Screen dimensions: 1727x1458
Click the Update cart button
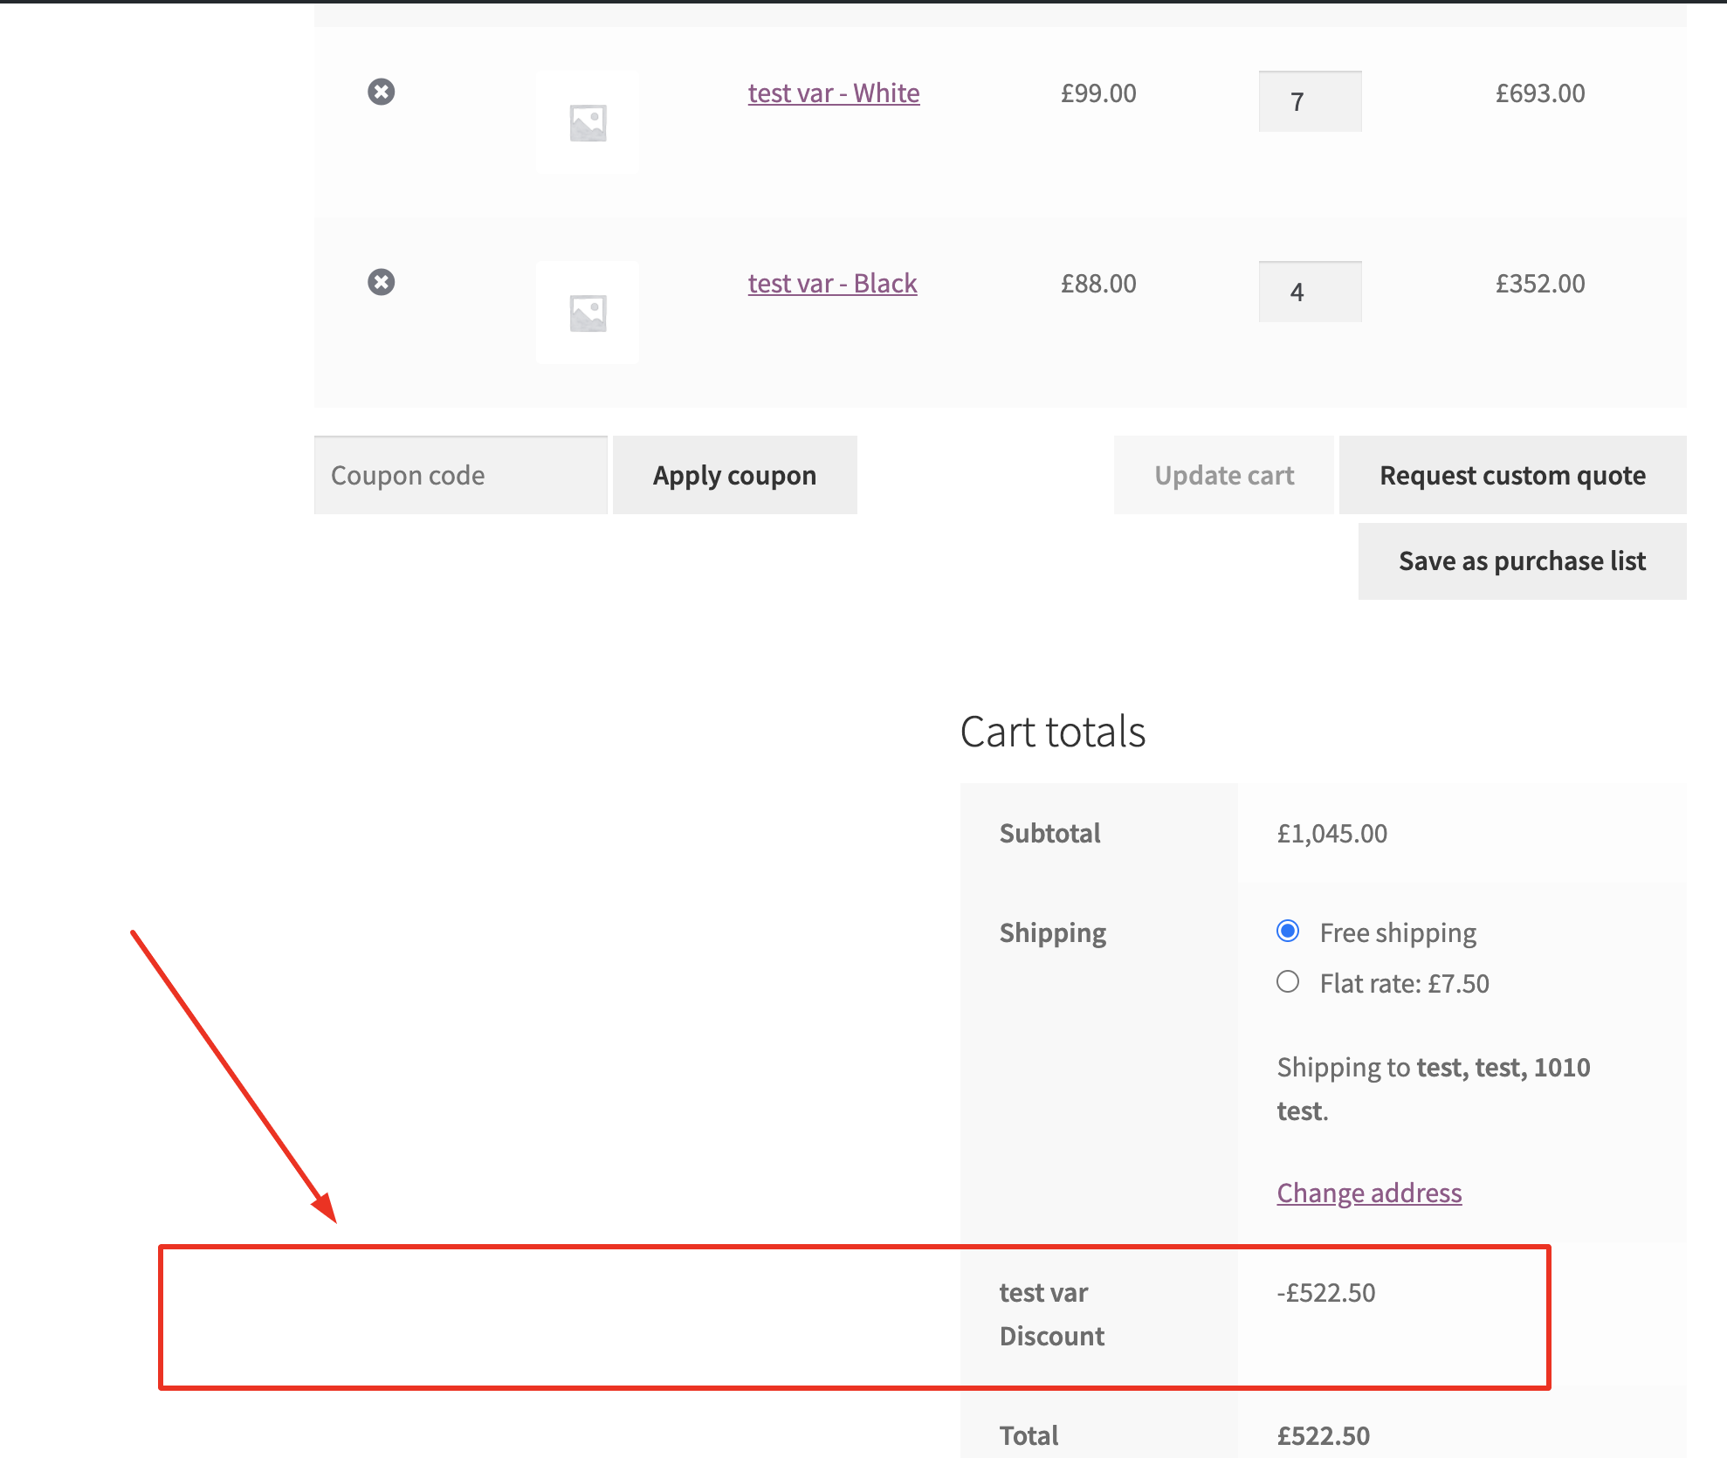pos(1223,475)
